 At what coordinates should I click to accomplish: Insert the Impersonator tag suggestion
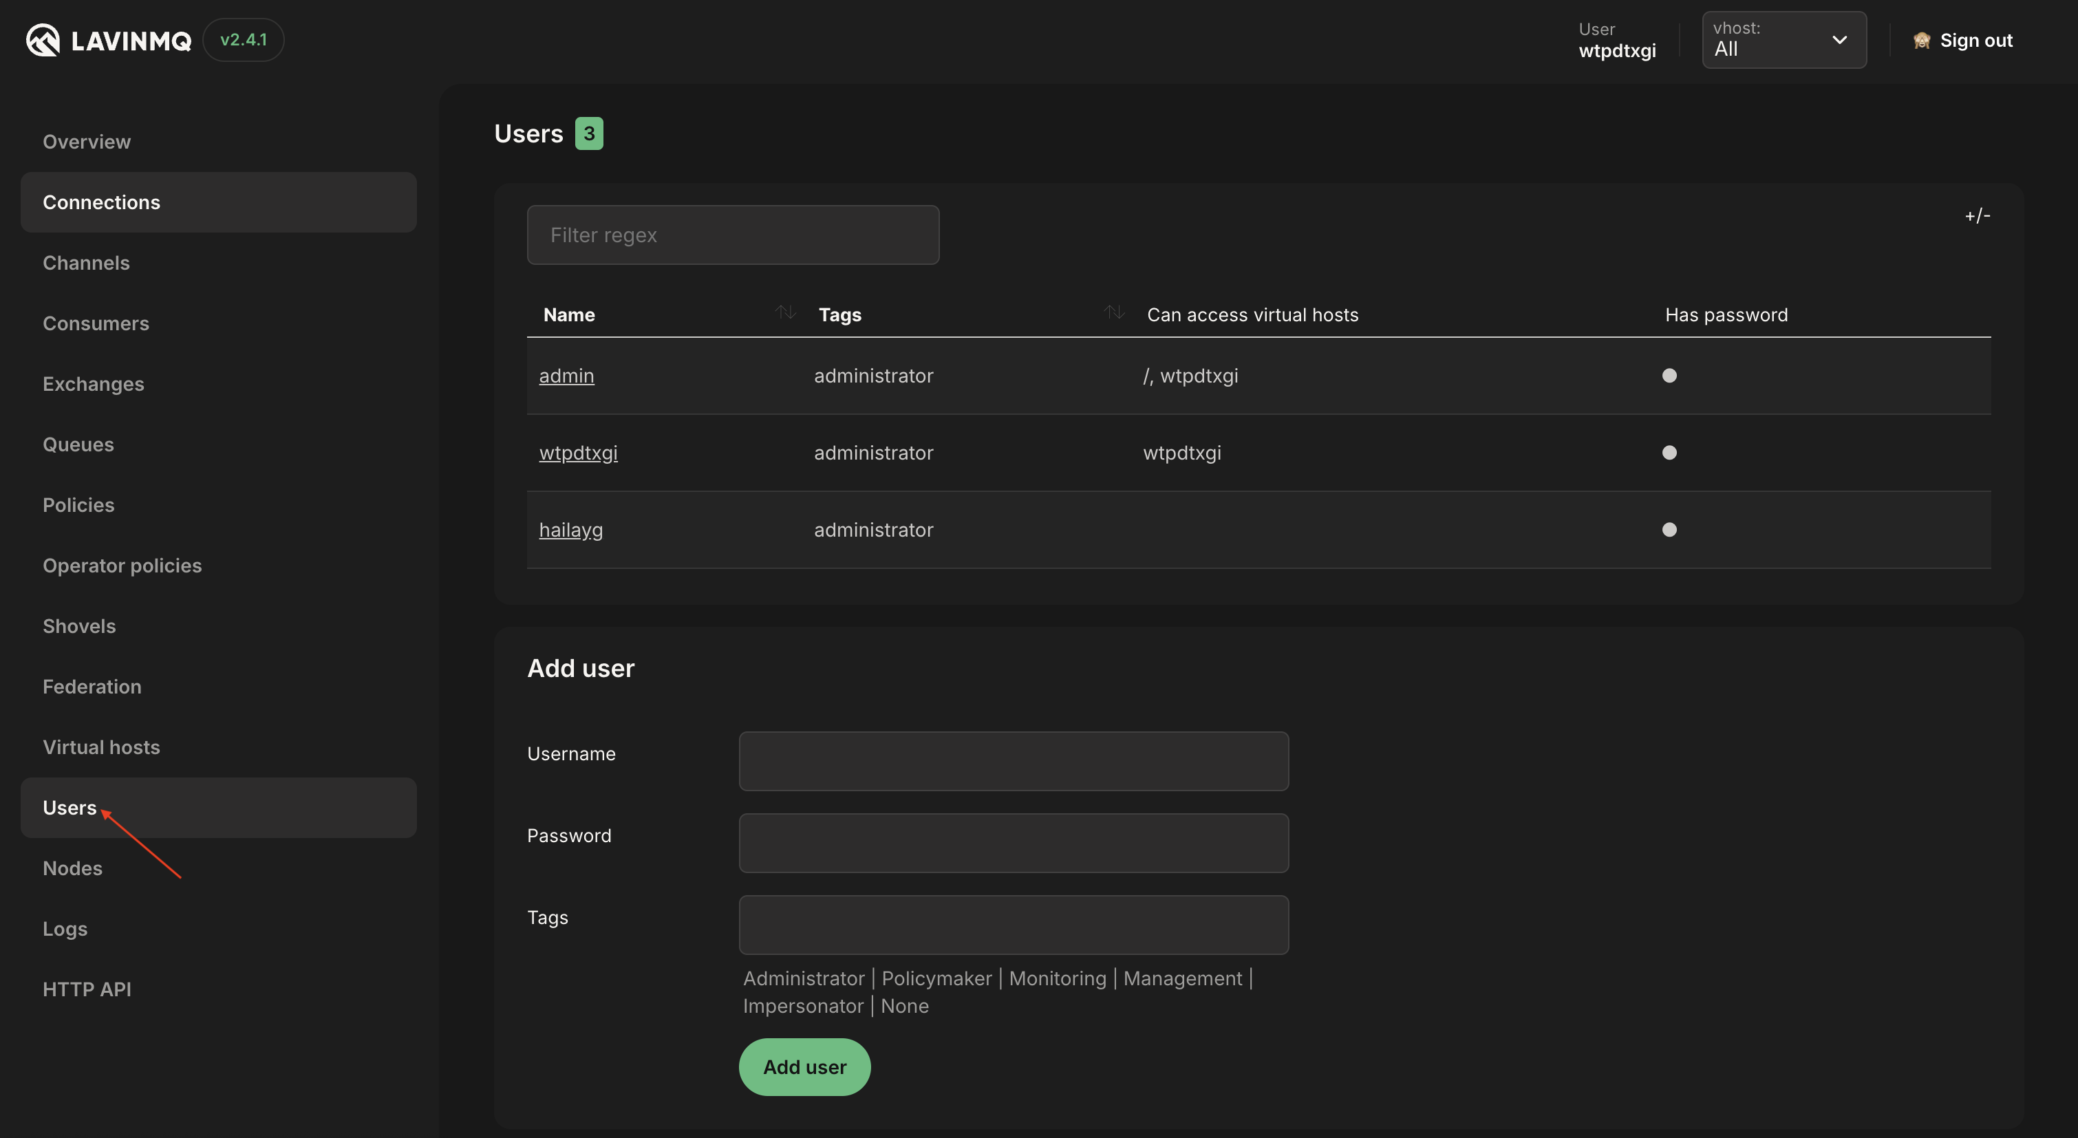(802, 1006)
